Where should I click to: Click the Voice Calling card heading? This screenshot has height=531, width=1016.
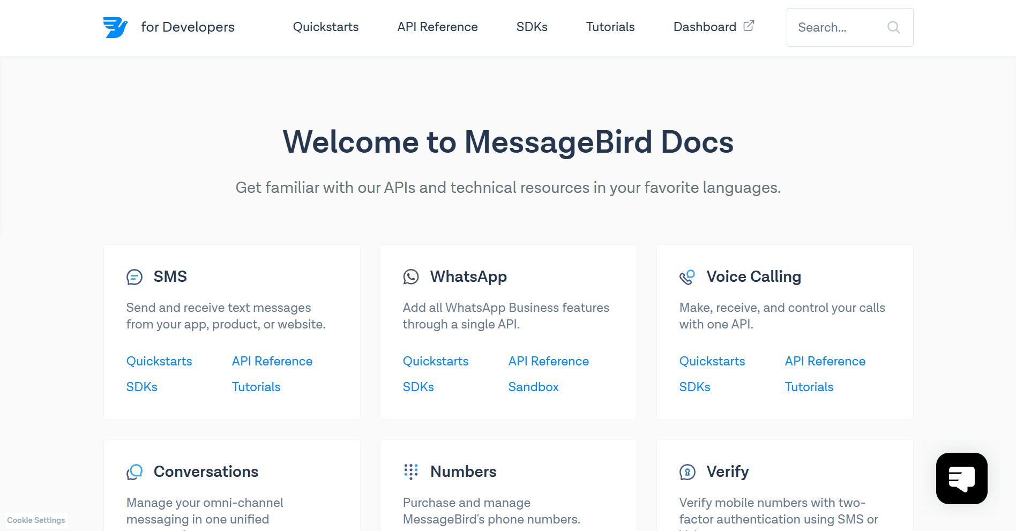[754, 276]
